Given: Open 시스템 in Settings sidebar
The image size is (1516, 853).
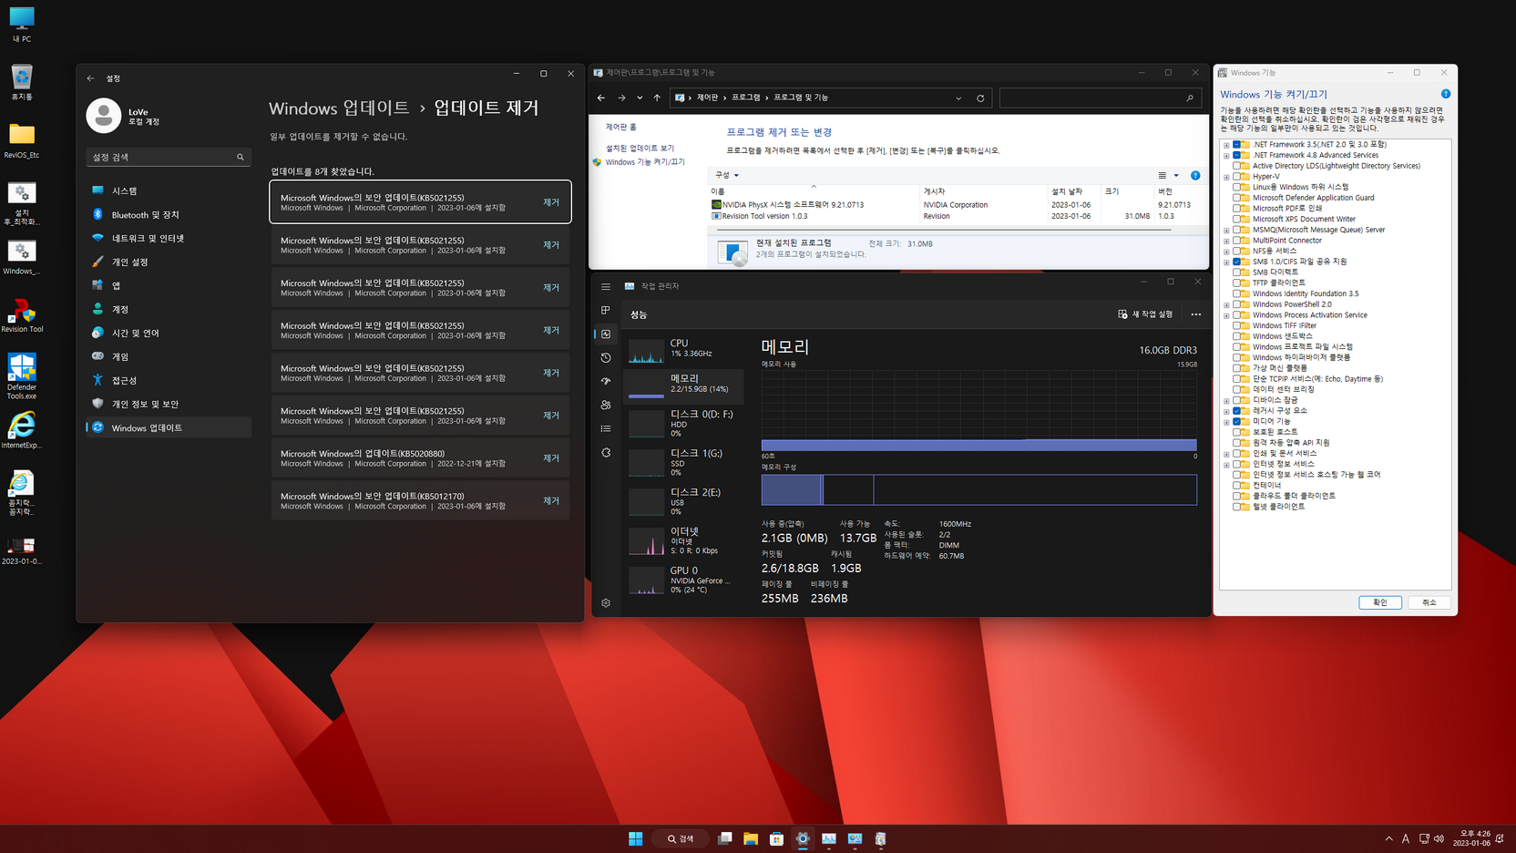Looking at the screenshot, I should [x=169, y=190].
